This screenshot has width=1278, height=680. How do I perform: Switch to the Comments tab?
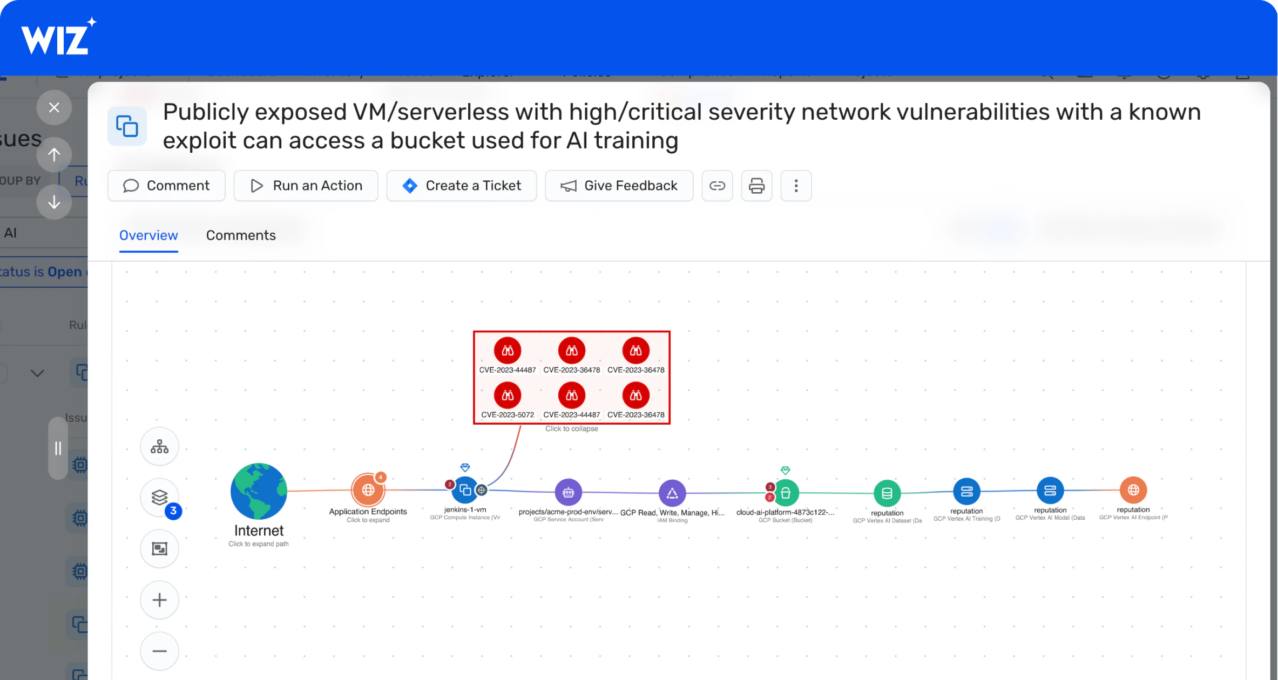click(x=241, y=235)
